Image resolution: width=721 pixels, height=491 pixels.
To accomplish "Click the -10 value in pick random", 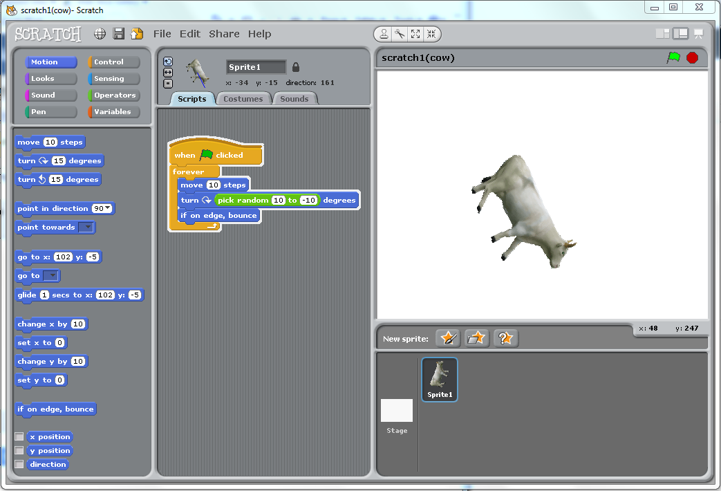I will (x=308, y=200).
